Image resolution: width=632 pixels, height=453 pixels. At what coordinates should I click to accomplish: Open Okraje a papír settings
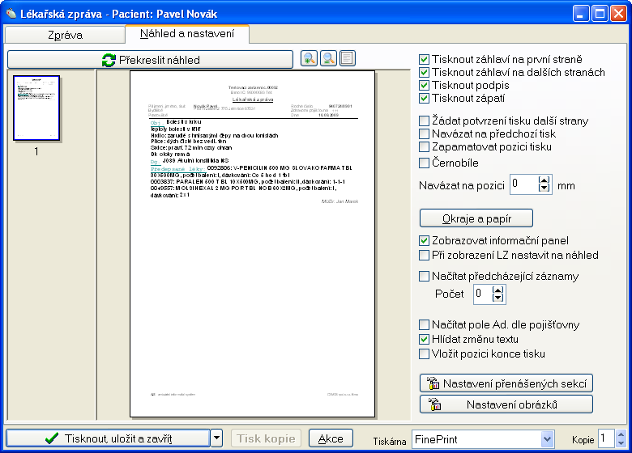[x=476, y=218]
